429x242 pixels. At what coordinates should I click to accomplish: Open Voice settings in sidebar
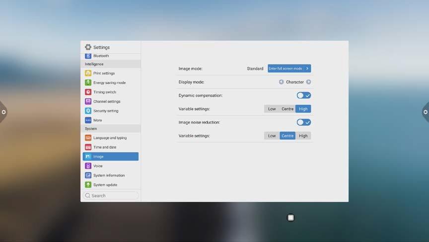98,166
